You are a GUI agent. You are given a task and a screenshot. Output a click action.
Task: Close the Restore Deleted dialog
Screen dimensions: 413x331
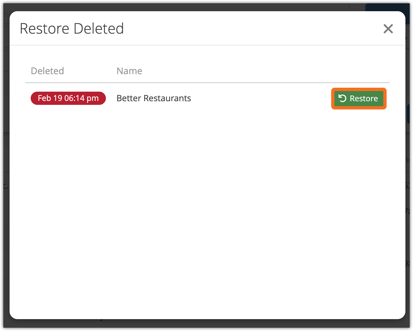[x=388, y=29]
